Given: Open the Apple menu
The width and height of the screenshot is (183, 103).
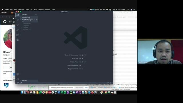Looking at the screenshot, I should point(3,10).
